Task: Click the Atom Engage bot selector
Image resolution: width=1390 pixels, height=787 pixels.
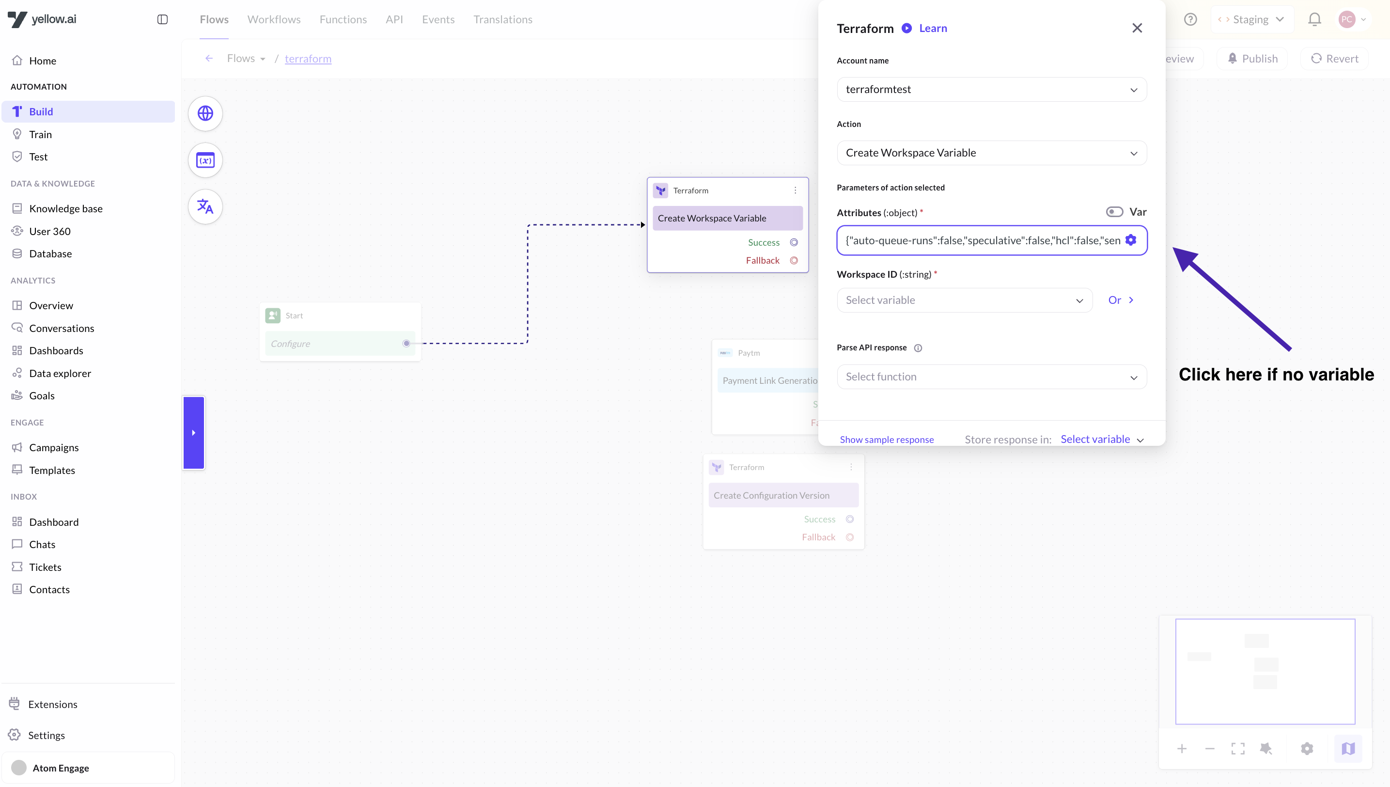Action: tap(89, 768)
